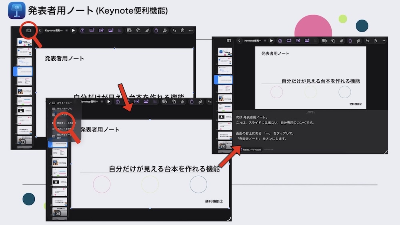
Task: Toggle 常にナビゲータを表示 in the view menu
Action: pyautogui.click(x=64, y=136)
